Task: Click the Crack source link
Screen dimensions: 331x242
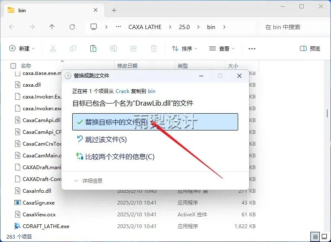Action: (x=122, y=91)
